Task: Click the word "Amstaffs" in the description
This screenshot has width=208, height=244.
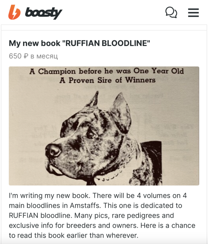Action: [x=85, y=206]
